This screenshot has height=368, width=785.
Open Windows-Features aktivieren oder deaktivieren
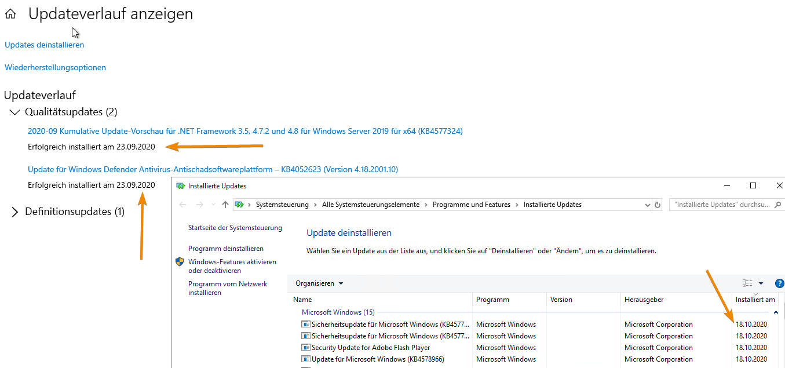(x=232, y=266)
